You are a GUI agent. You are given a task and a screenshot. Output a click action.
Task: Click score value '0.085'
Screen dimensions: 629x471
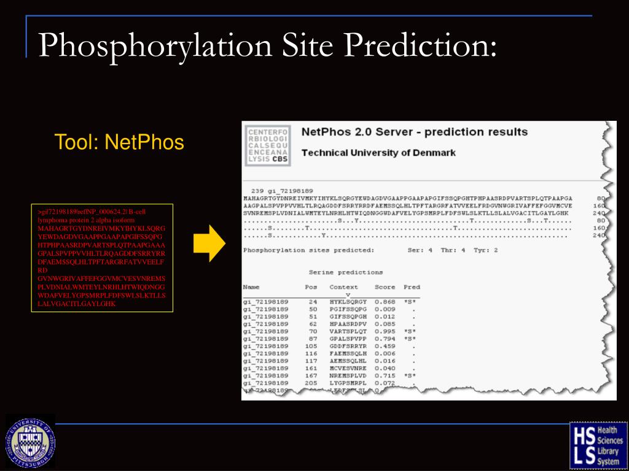385,324
